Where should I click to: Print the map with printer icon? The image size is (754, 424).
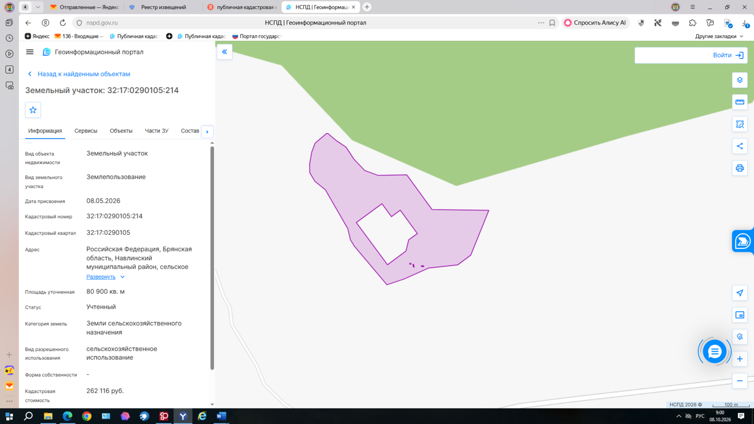point(740,168)
